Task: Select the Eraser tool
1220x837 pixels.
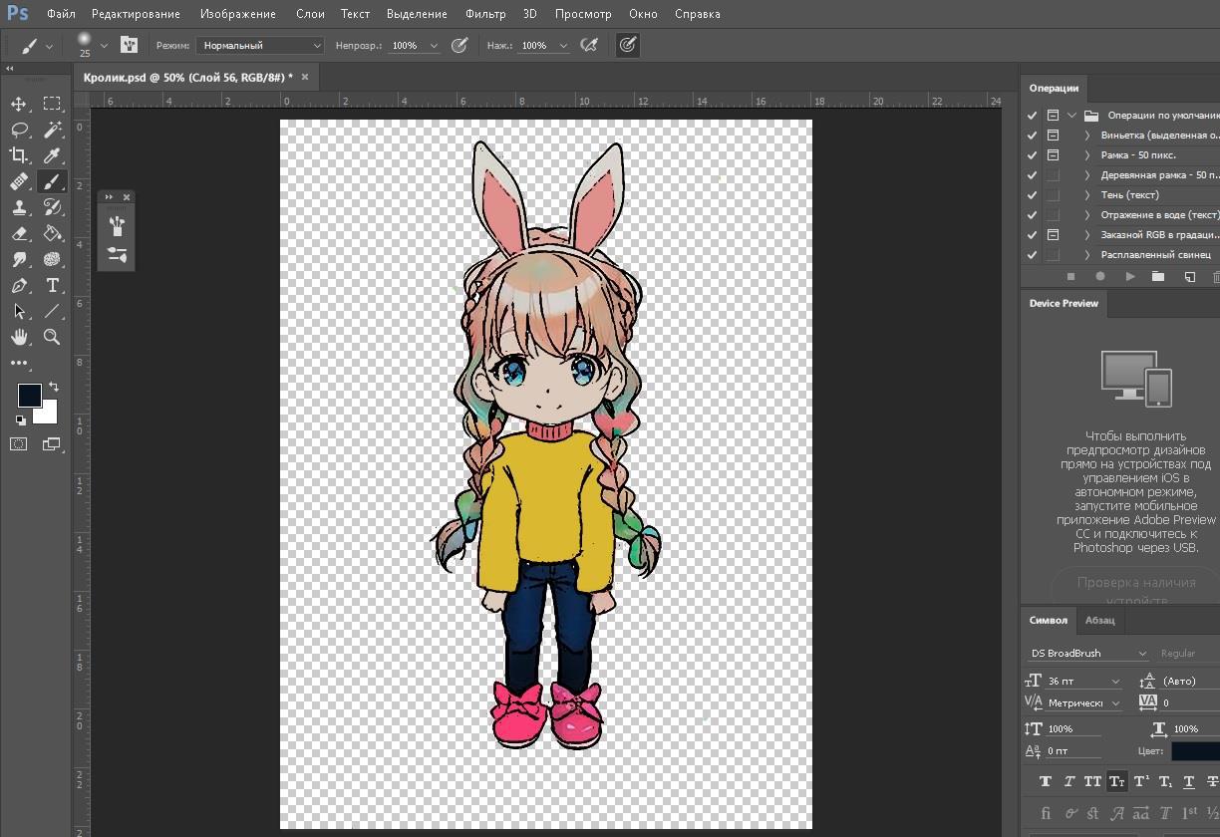Action: point(19,233)
